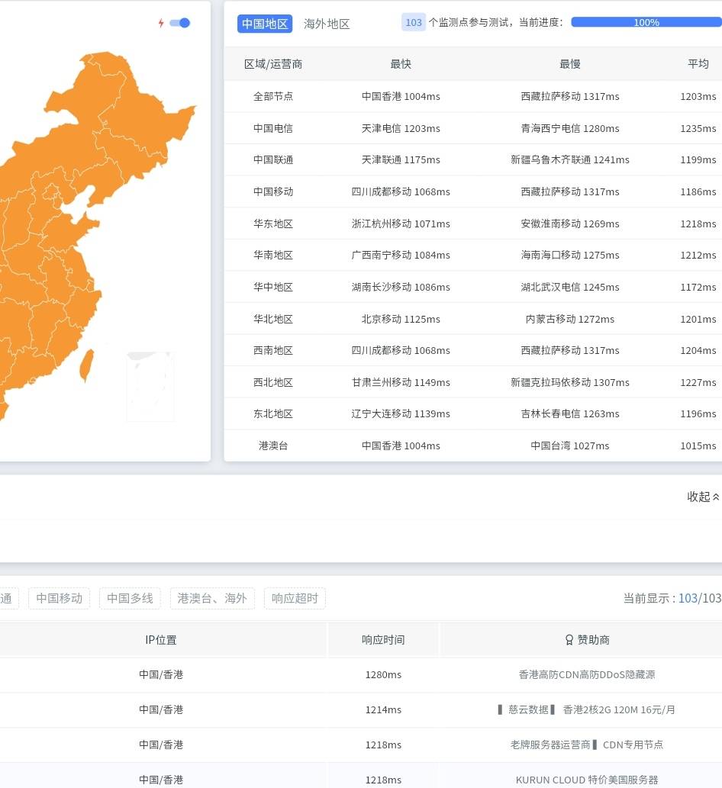
Task: Click the IP位置 column header
Action: coord(161,640)
